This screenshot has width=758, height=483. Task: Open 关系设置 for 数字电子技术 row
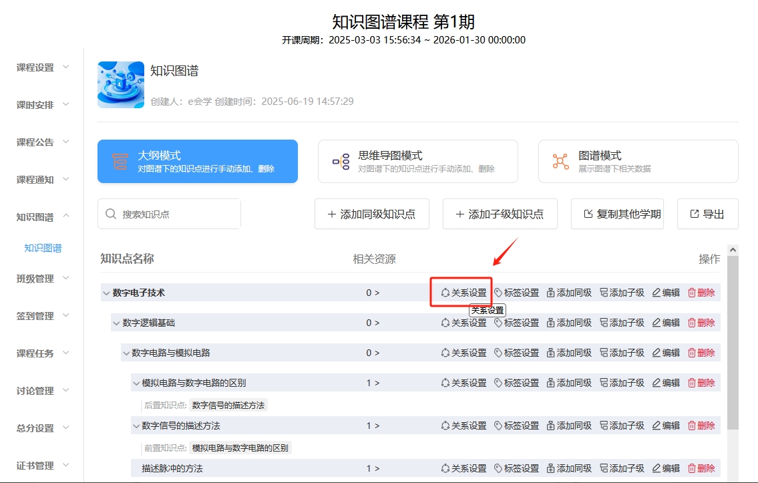(463, 293)
